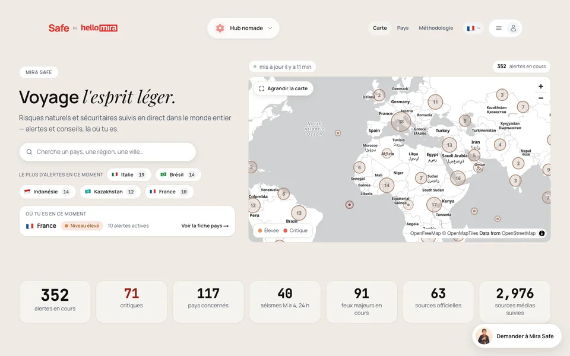Click the alert dot in North Atlantic

click(x=338, y=133)
